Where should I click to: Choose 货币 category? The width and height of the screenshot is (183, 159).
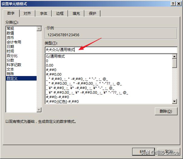point(21,38)
